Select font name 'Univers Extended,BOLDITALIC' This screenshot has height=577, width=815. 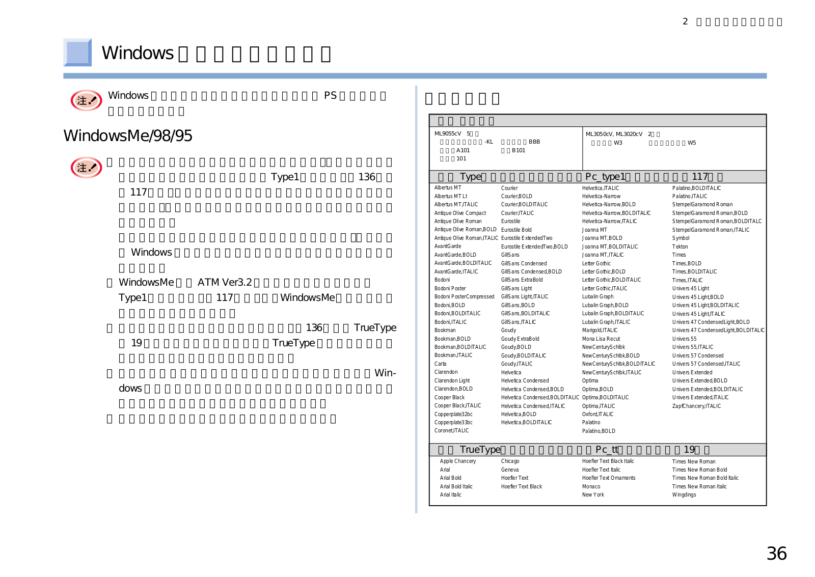click(x=708, y=390)
